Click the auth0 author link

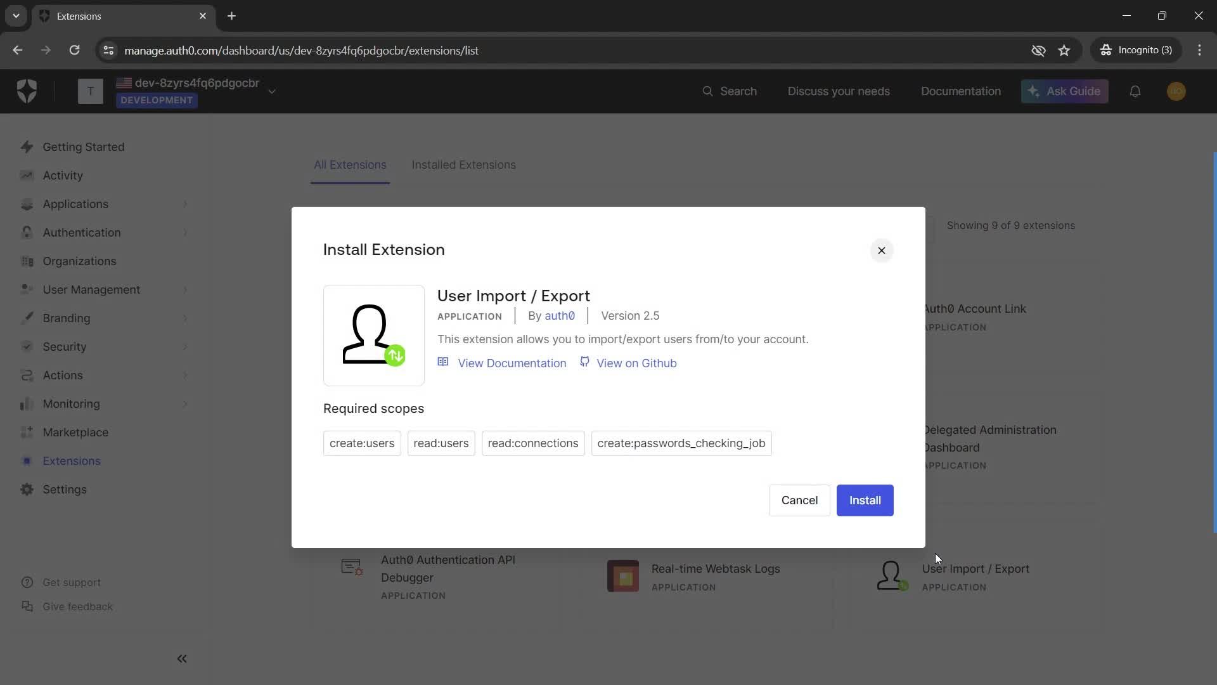(x=560, y=316)
